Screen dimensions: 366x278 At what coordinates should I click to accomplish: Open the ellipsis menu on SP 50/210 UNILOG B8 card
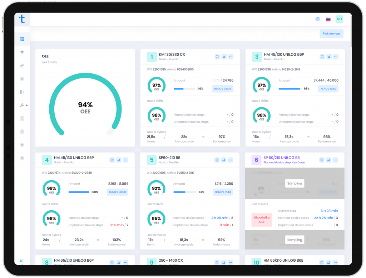pos(335,160)
